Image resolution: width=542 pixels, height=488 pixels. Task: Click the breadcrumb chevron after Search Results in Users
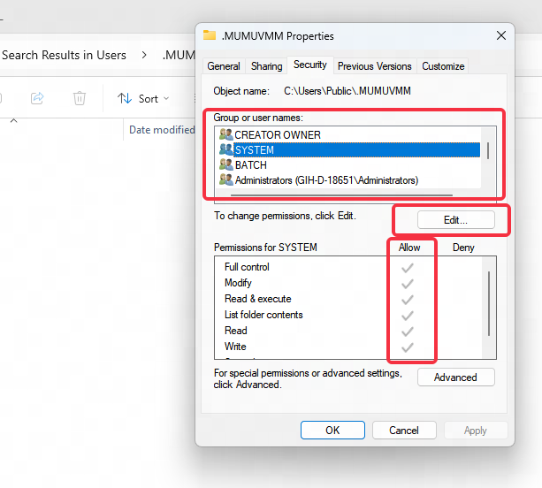click(145, 55)
